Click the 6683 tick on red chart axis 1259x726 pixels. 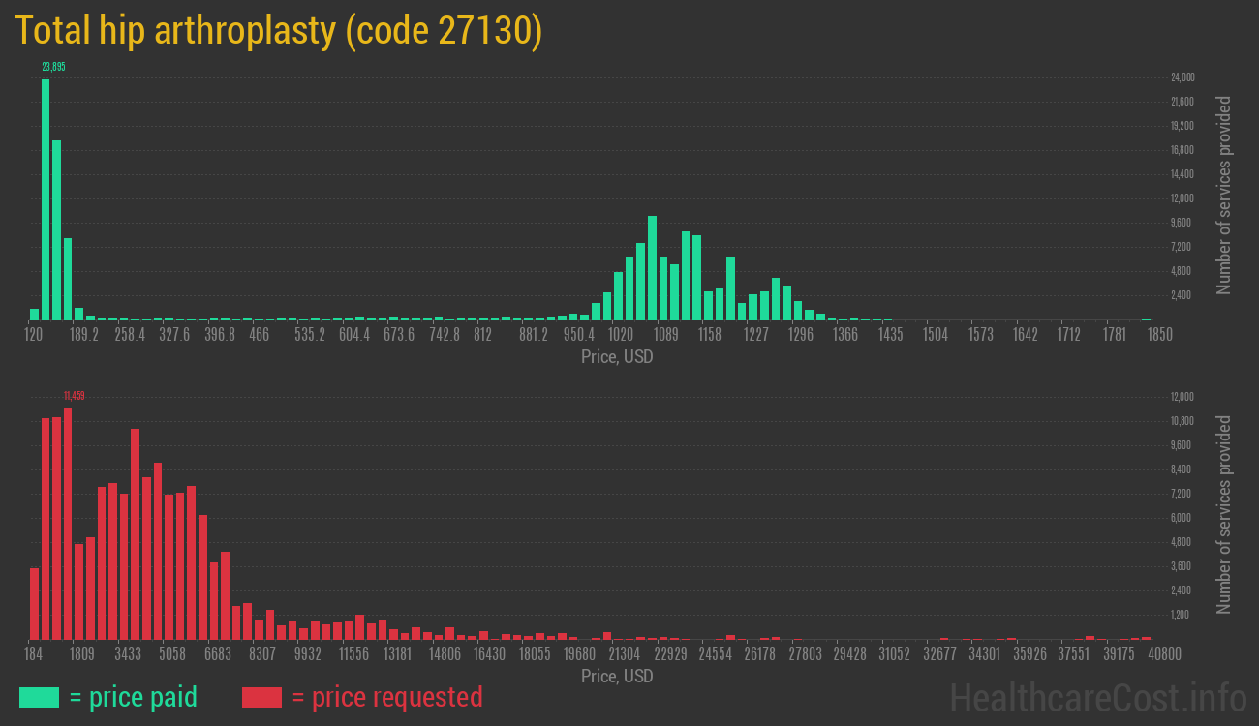[x=218, y=654]
